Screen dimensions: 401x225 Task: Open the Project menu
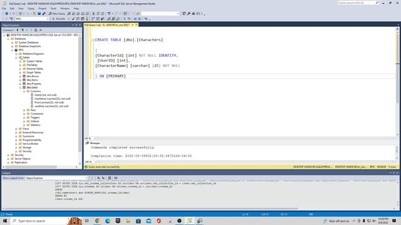43,8
